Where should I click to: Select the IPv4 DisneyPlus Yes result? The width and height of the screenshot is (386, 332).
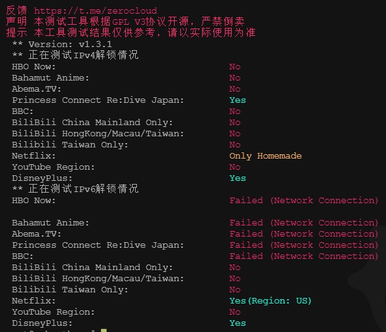[237, 178]
